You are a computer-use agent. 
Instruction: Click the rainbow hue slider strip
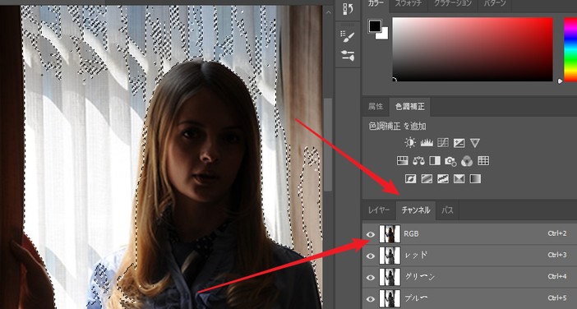pos(570,49)
